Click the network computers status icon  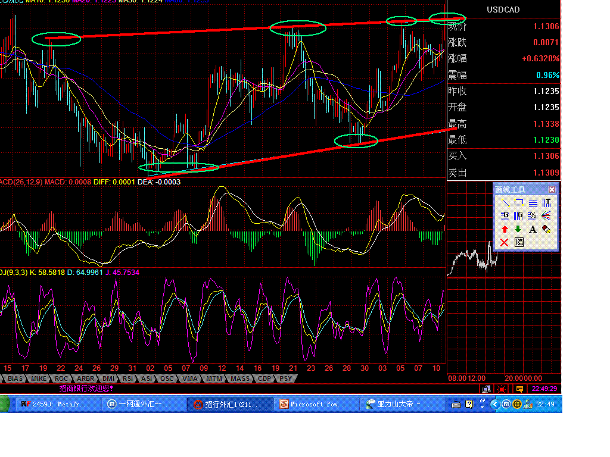coord(486,389)
